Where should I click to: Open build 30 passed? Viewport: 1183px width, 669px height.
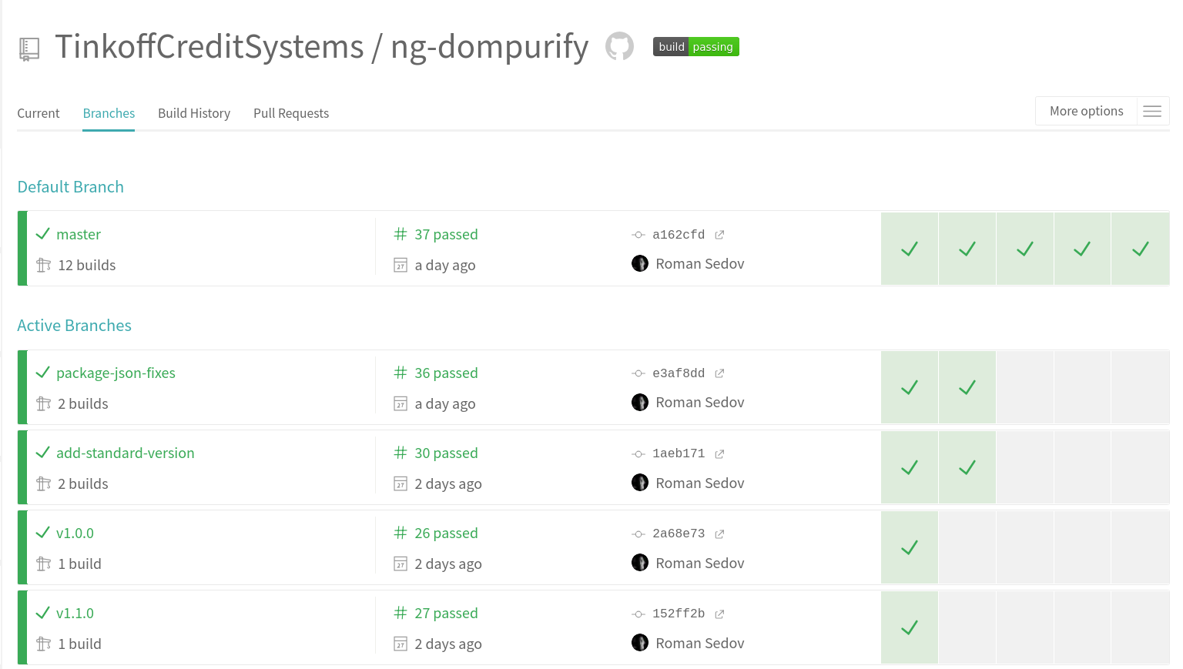446,453
